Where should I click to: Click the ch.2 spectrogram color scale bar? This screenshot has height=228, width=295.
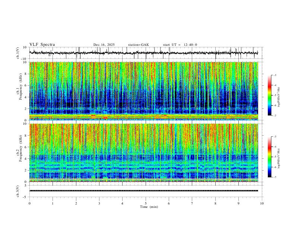(270, 157)
